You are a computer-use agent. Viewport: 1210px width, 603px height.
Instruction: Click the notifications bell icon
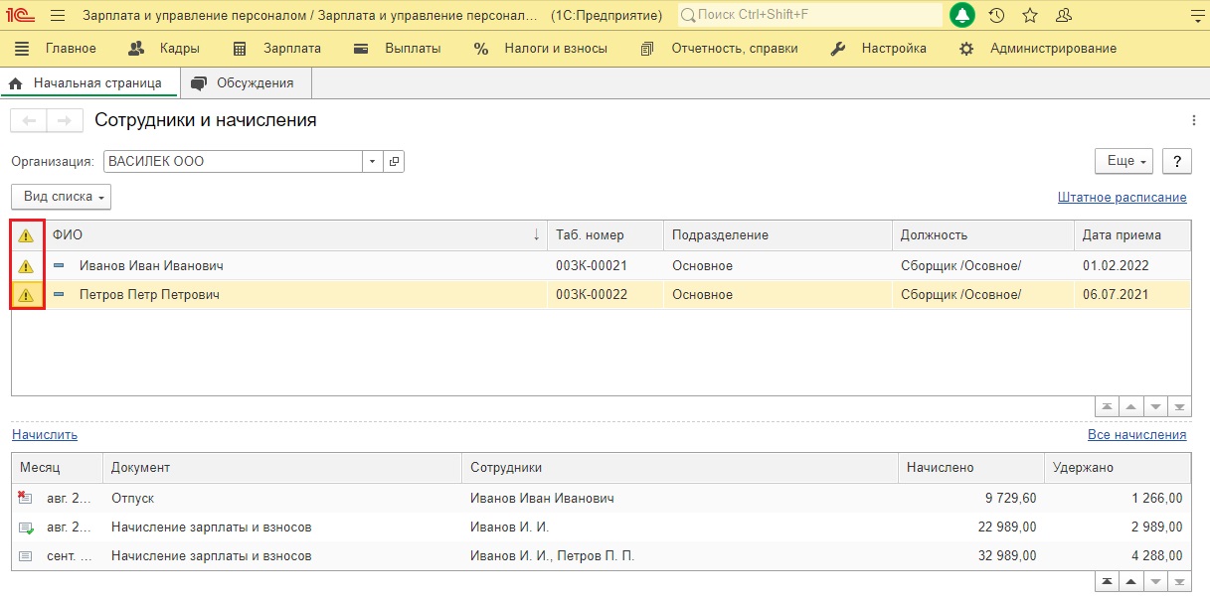coord(962,16)
